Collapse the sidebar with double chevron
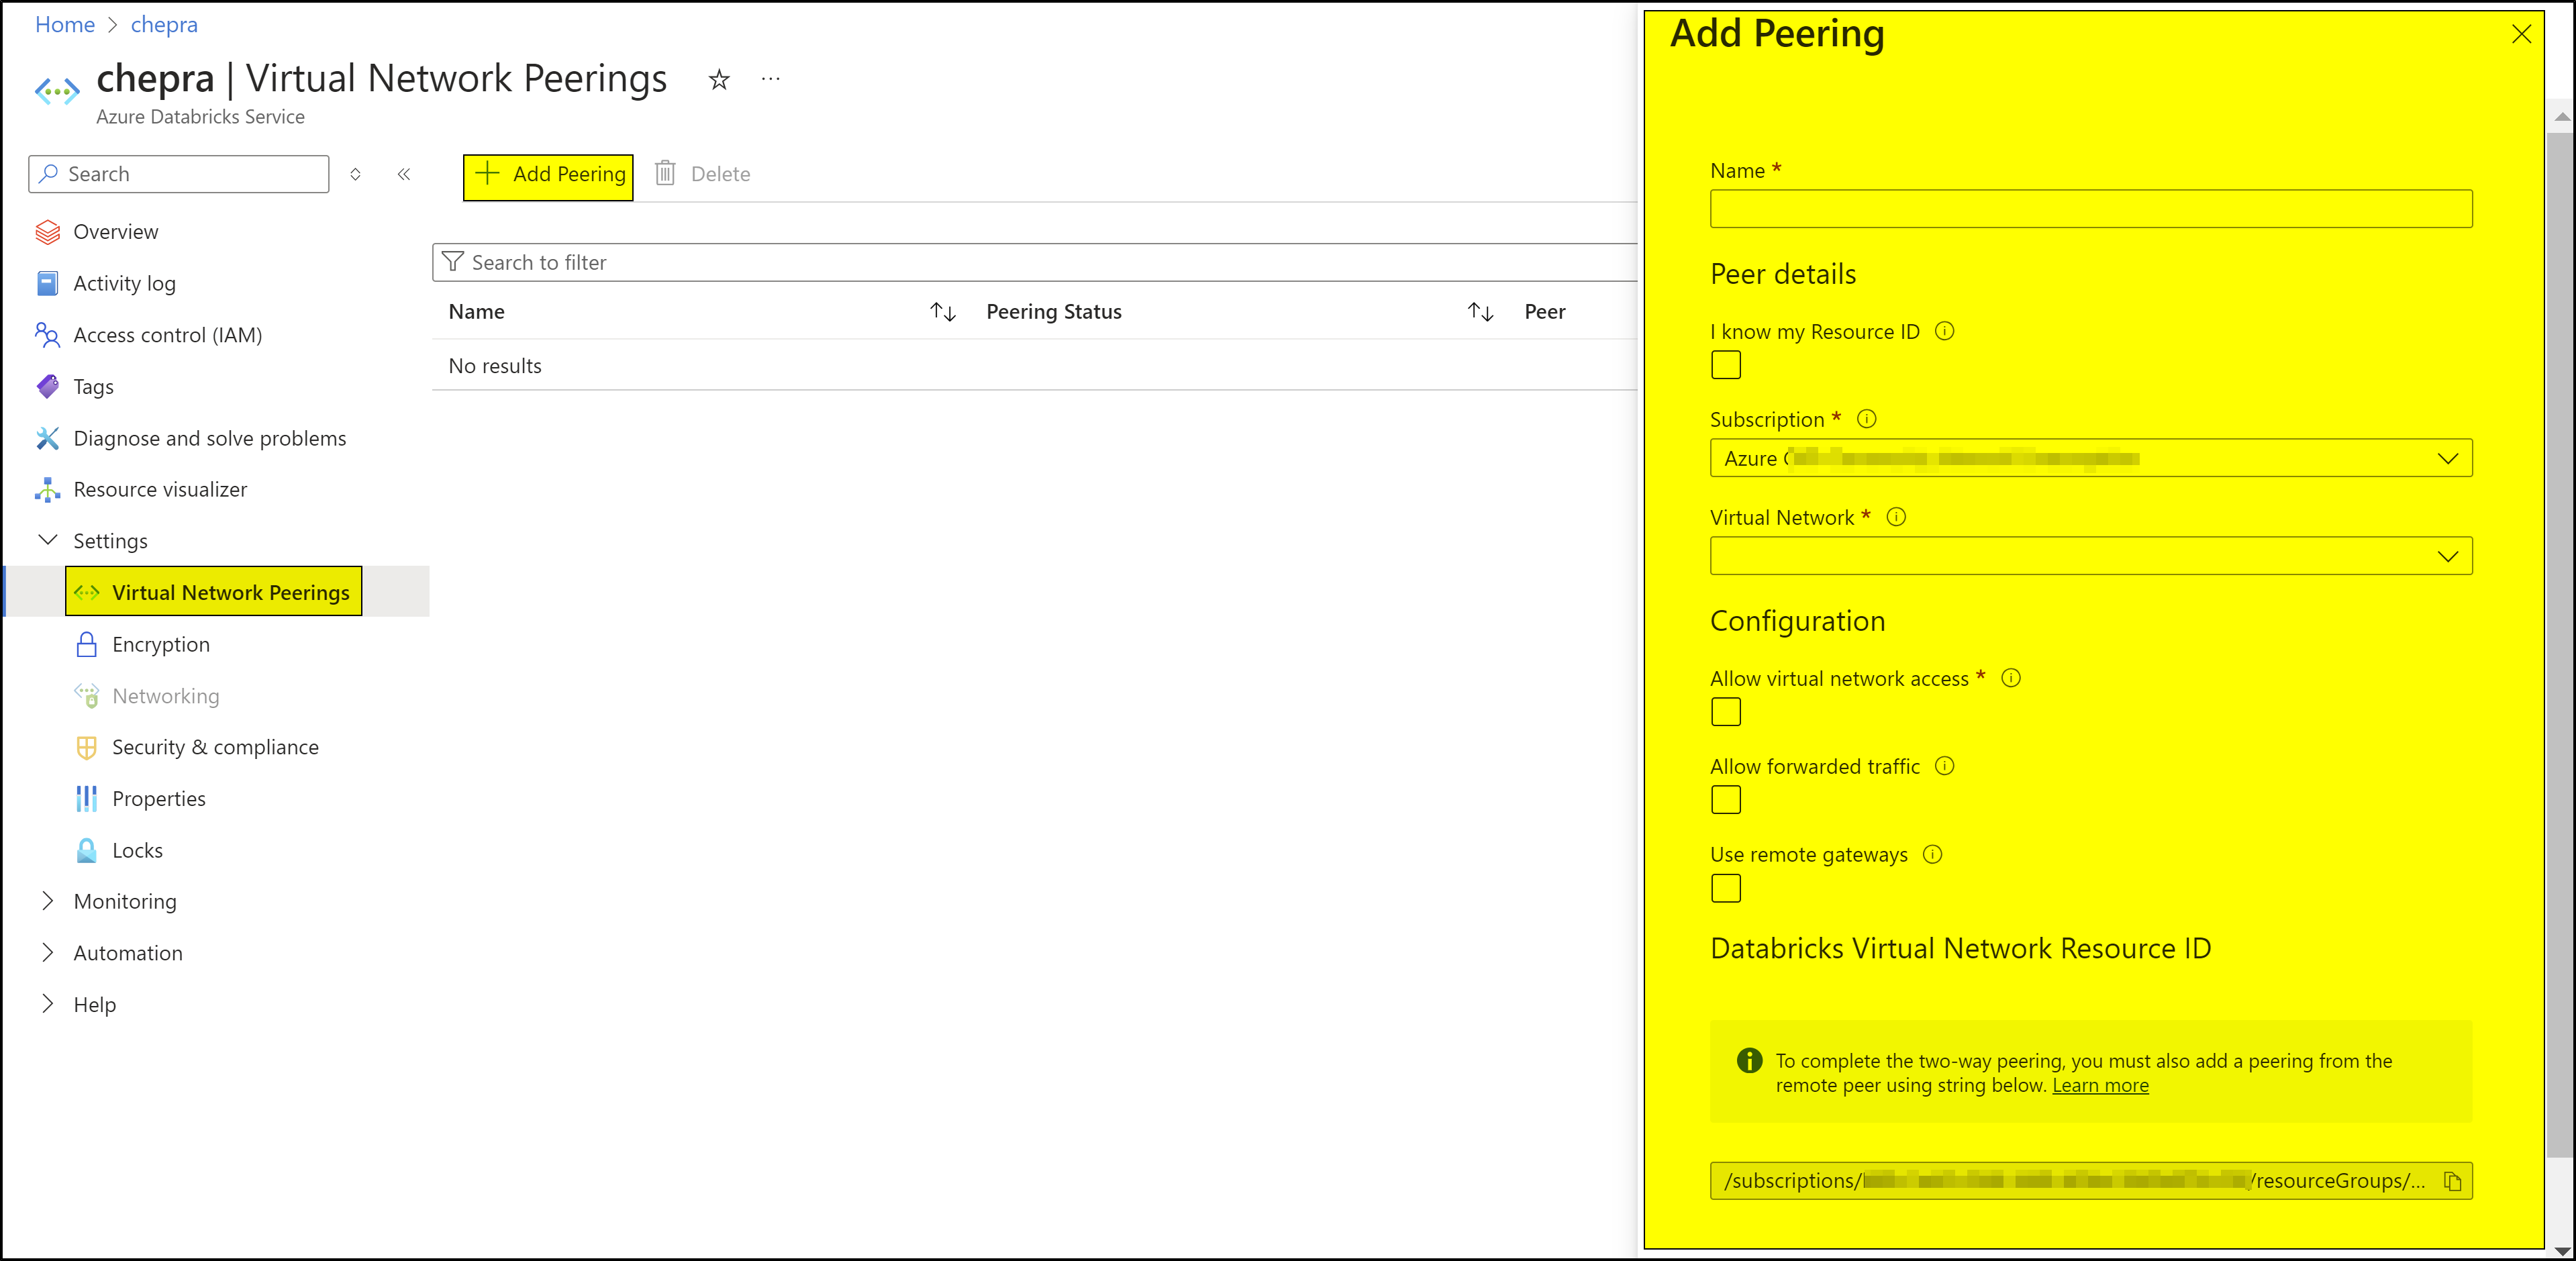The width and height of the screenshot is (2576, 1261). pos(404,174)
